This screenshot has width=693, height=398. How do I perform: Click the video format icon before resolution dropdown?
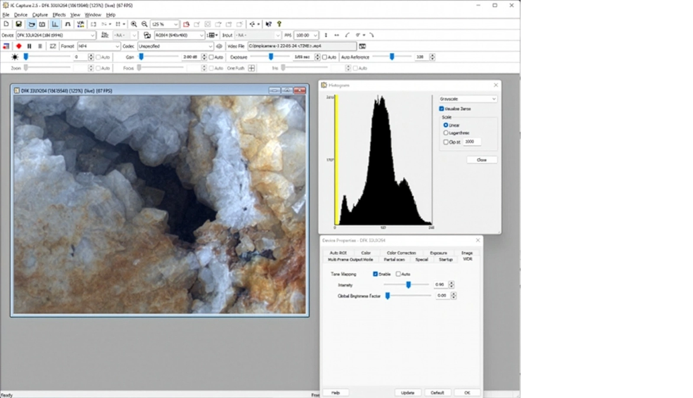click(147, 35)
